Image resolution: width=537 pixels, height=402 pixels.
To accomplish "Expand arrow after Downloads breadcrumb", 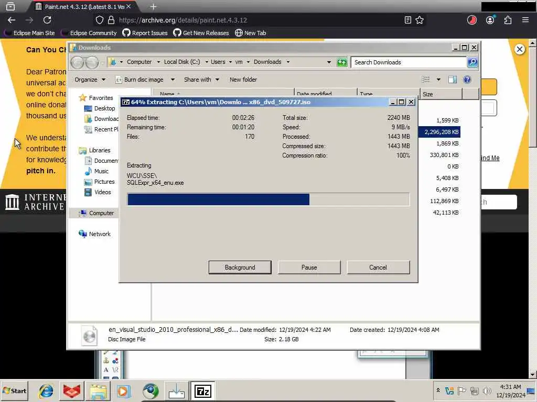I will click(x=288, y=62).
